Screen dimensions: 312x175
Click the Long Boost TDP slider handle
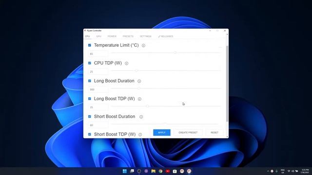(x=147, y=106)
